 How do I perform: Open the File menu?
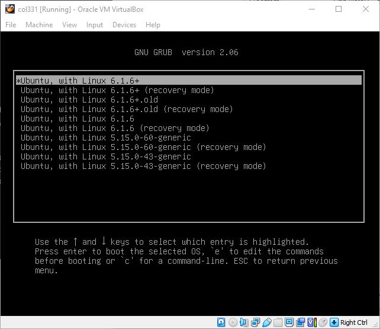point(11,25)
